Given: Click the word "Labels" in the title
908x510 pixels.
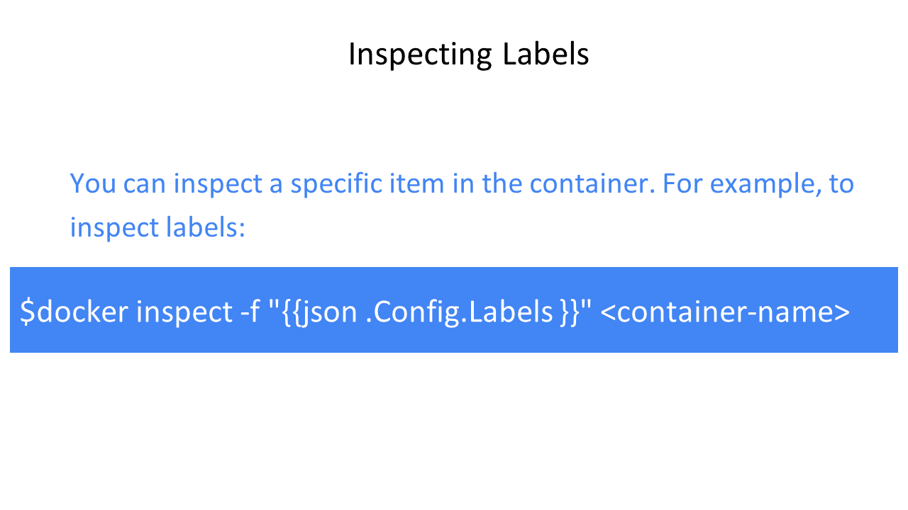Looking at the screenshot, I should (x=546, y=54).
